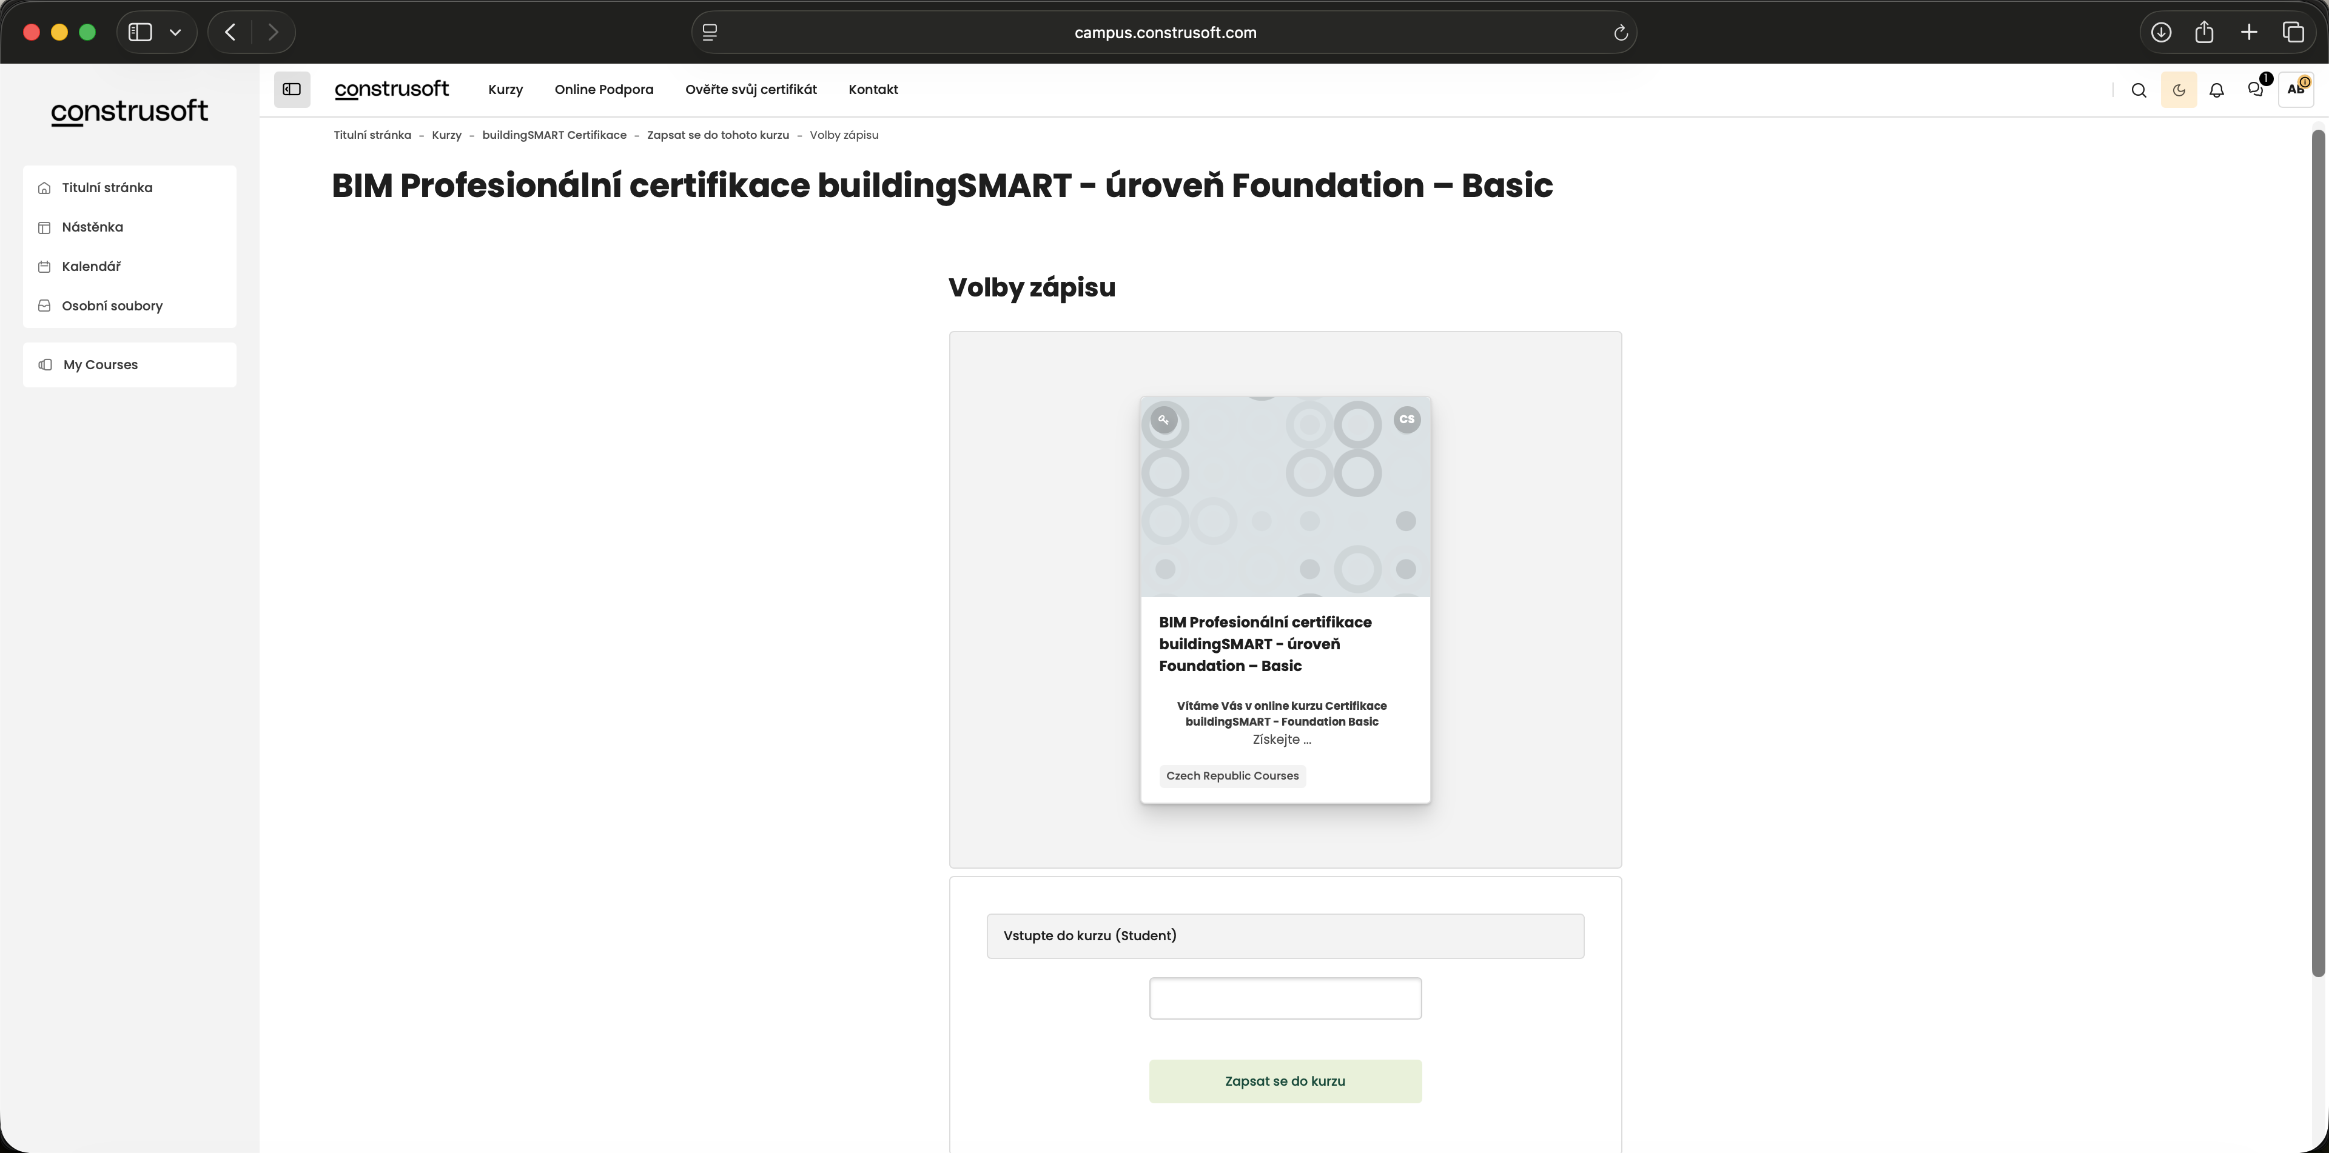2329x1153 pixels.
Task: Expand Safari sidebar options chevron
Action: [175, 33]
